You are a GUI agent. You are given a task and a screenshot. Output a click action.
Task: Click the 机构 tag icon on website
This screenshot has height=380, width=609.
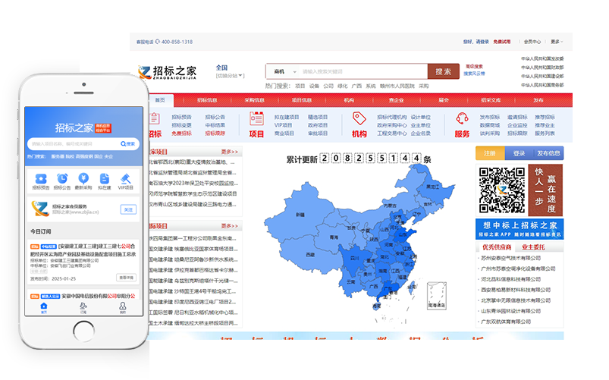(x=359, y=118)
